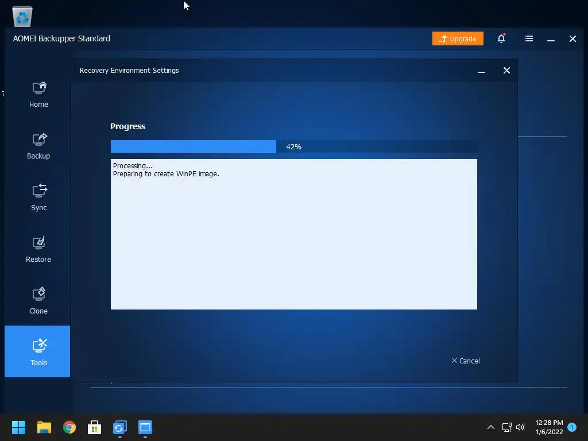Switch to the blue window taskbar icon
588x441 pixels.
[145, 427]
